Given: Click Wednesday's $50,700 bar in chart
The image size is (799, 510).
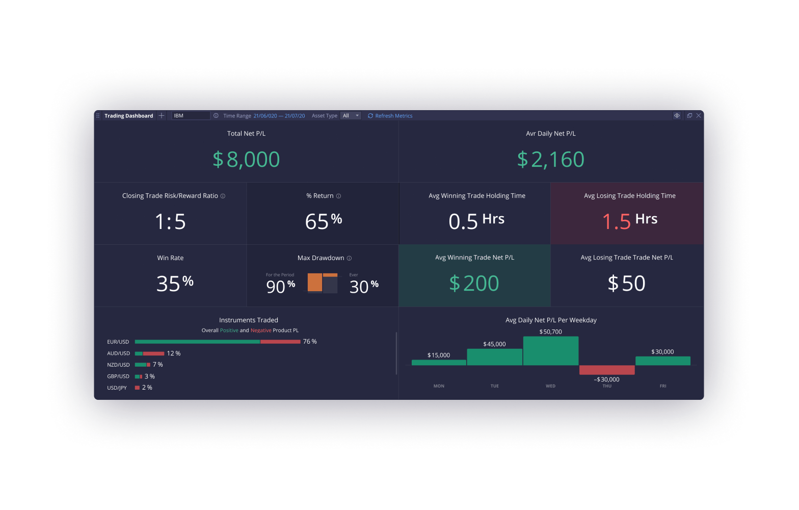Looking at the screenshot, I should (551, 351).
